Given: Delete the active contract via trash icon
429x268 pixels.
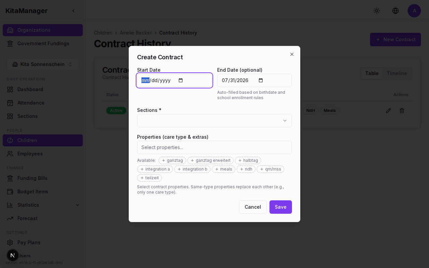Looking at the screenshot, I should click(x=402, y=111).
